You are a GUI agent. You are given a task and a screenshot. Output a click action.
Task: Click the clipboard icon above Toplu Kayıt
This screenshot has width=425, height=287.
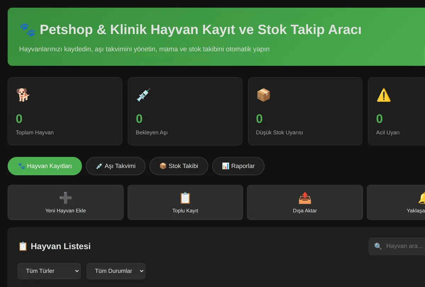(x=185, y=198)
